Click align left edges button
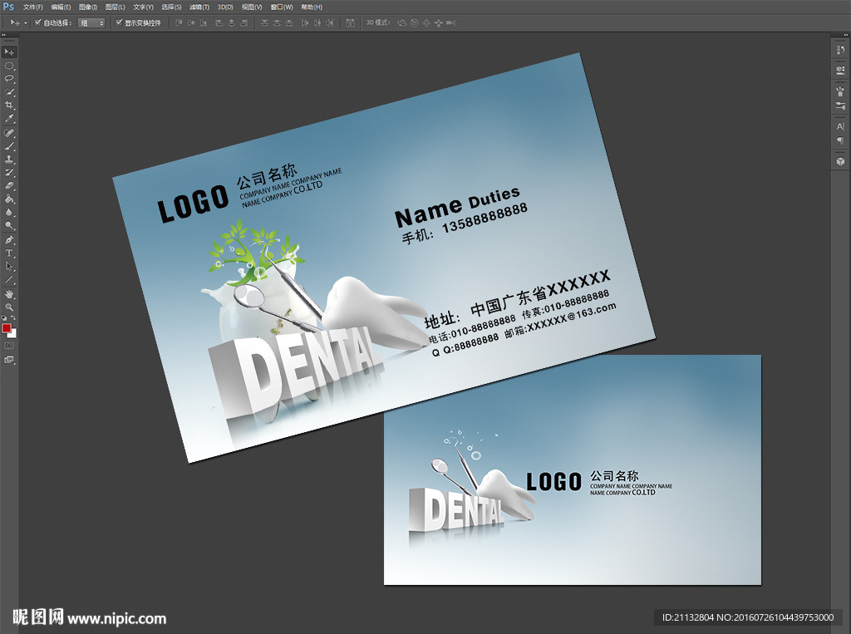Viewport: 851px width, 634px height. tap(219, 22)
